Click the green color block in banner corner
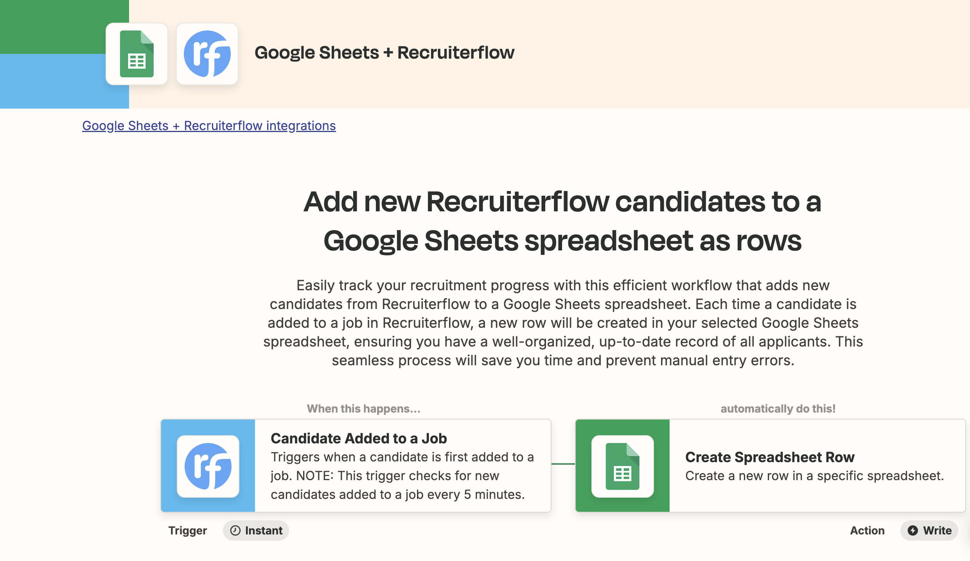The image size is (970, 561). pos(51,23)
